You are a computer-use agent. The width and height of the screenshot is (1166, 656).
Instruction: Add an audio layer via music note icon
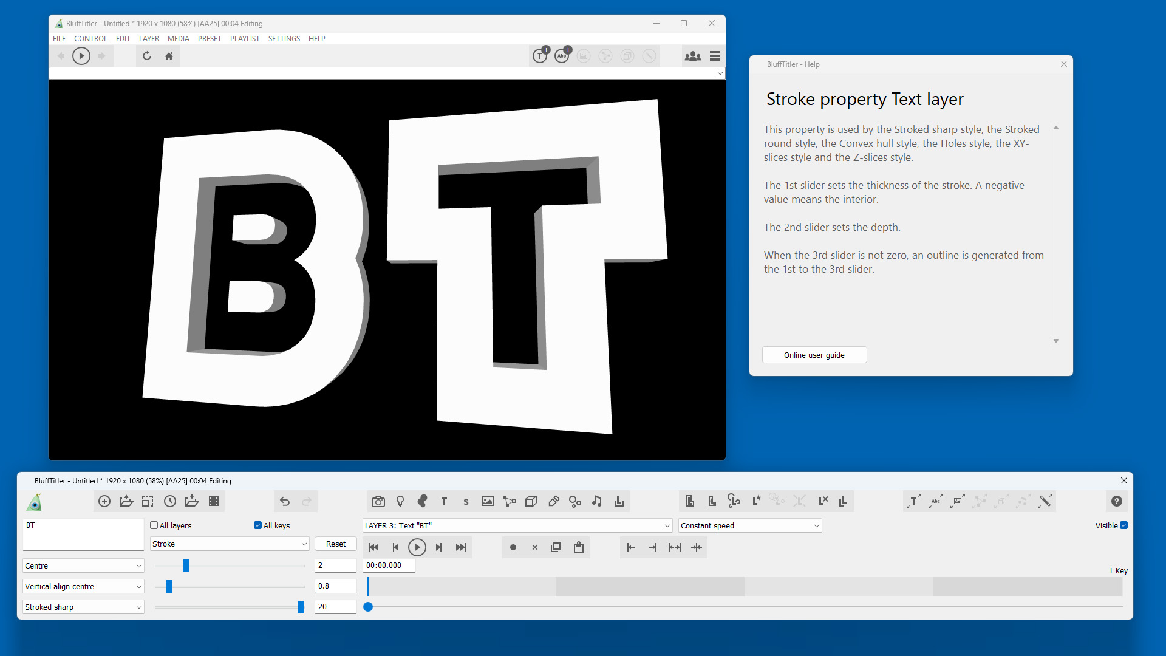click(597, 501)
